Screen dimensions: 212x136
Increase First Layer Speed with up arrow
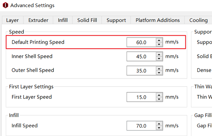click(159, 95)
